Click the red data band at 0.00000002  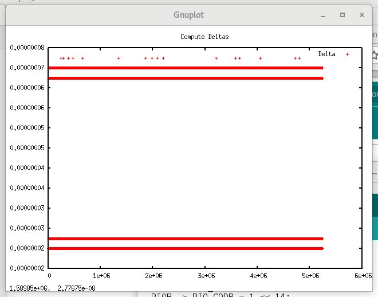[186, 248]
